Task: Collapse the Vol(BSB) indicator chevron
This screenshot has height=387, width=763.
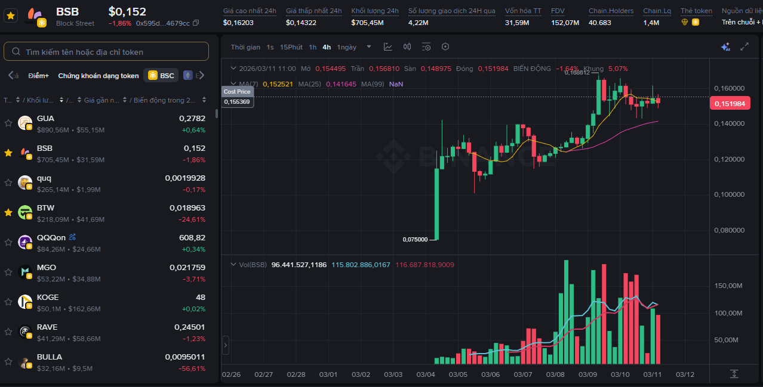Action: (234, 264)
